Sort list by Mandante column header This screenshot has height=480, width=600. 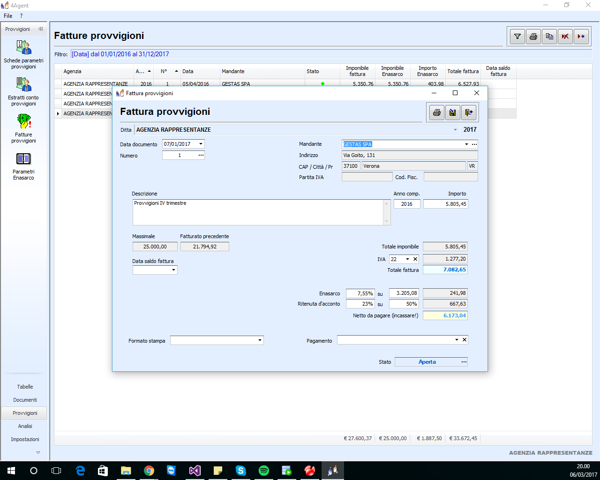(x=262, y=71)
